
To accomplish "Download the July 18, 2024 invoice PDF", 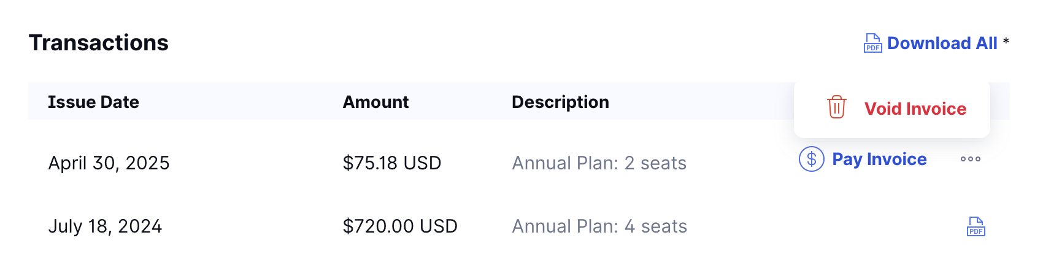I will (x=976, y=226).
